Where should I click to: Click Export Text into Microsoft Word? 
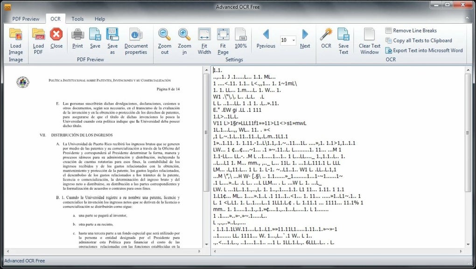coord(424,50)
